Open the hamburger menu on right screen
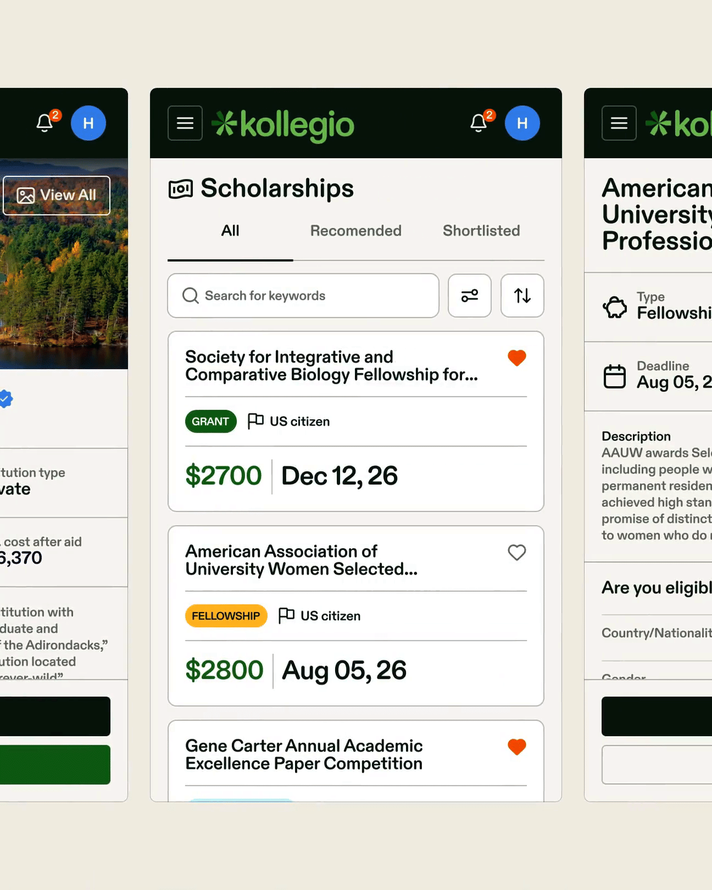This screenshot has height=890, width=712. (x=619, y=123)
